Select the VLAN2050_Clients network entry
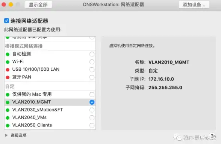 (50, 125)
